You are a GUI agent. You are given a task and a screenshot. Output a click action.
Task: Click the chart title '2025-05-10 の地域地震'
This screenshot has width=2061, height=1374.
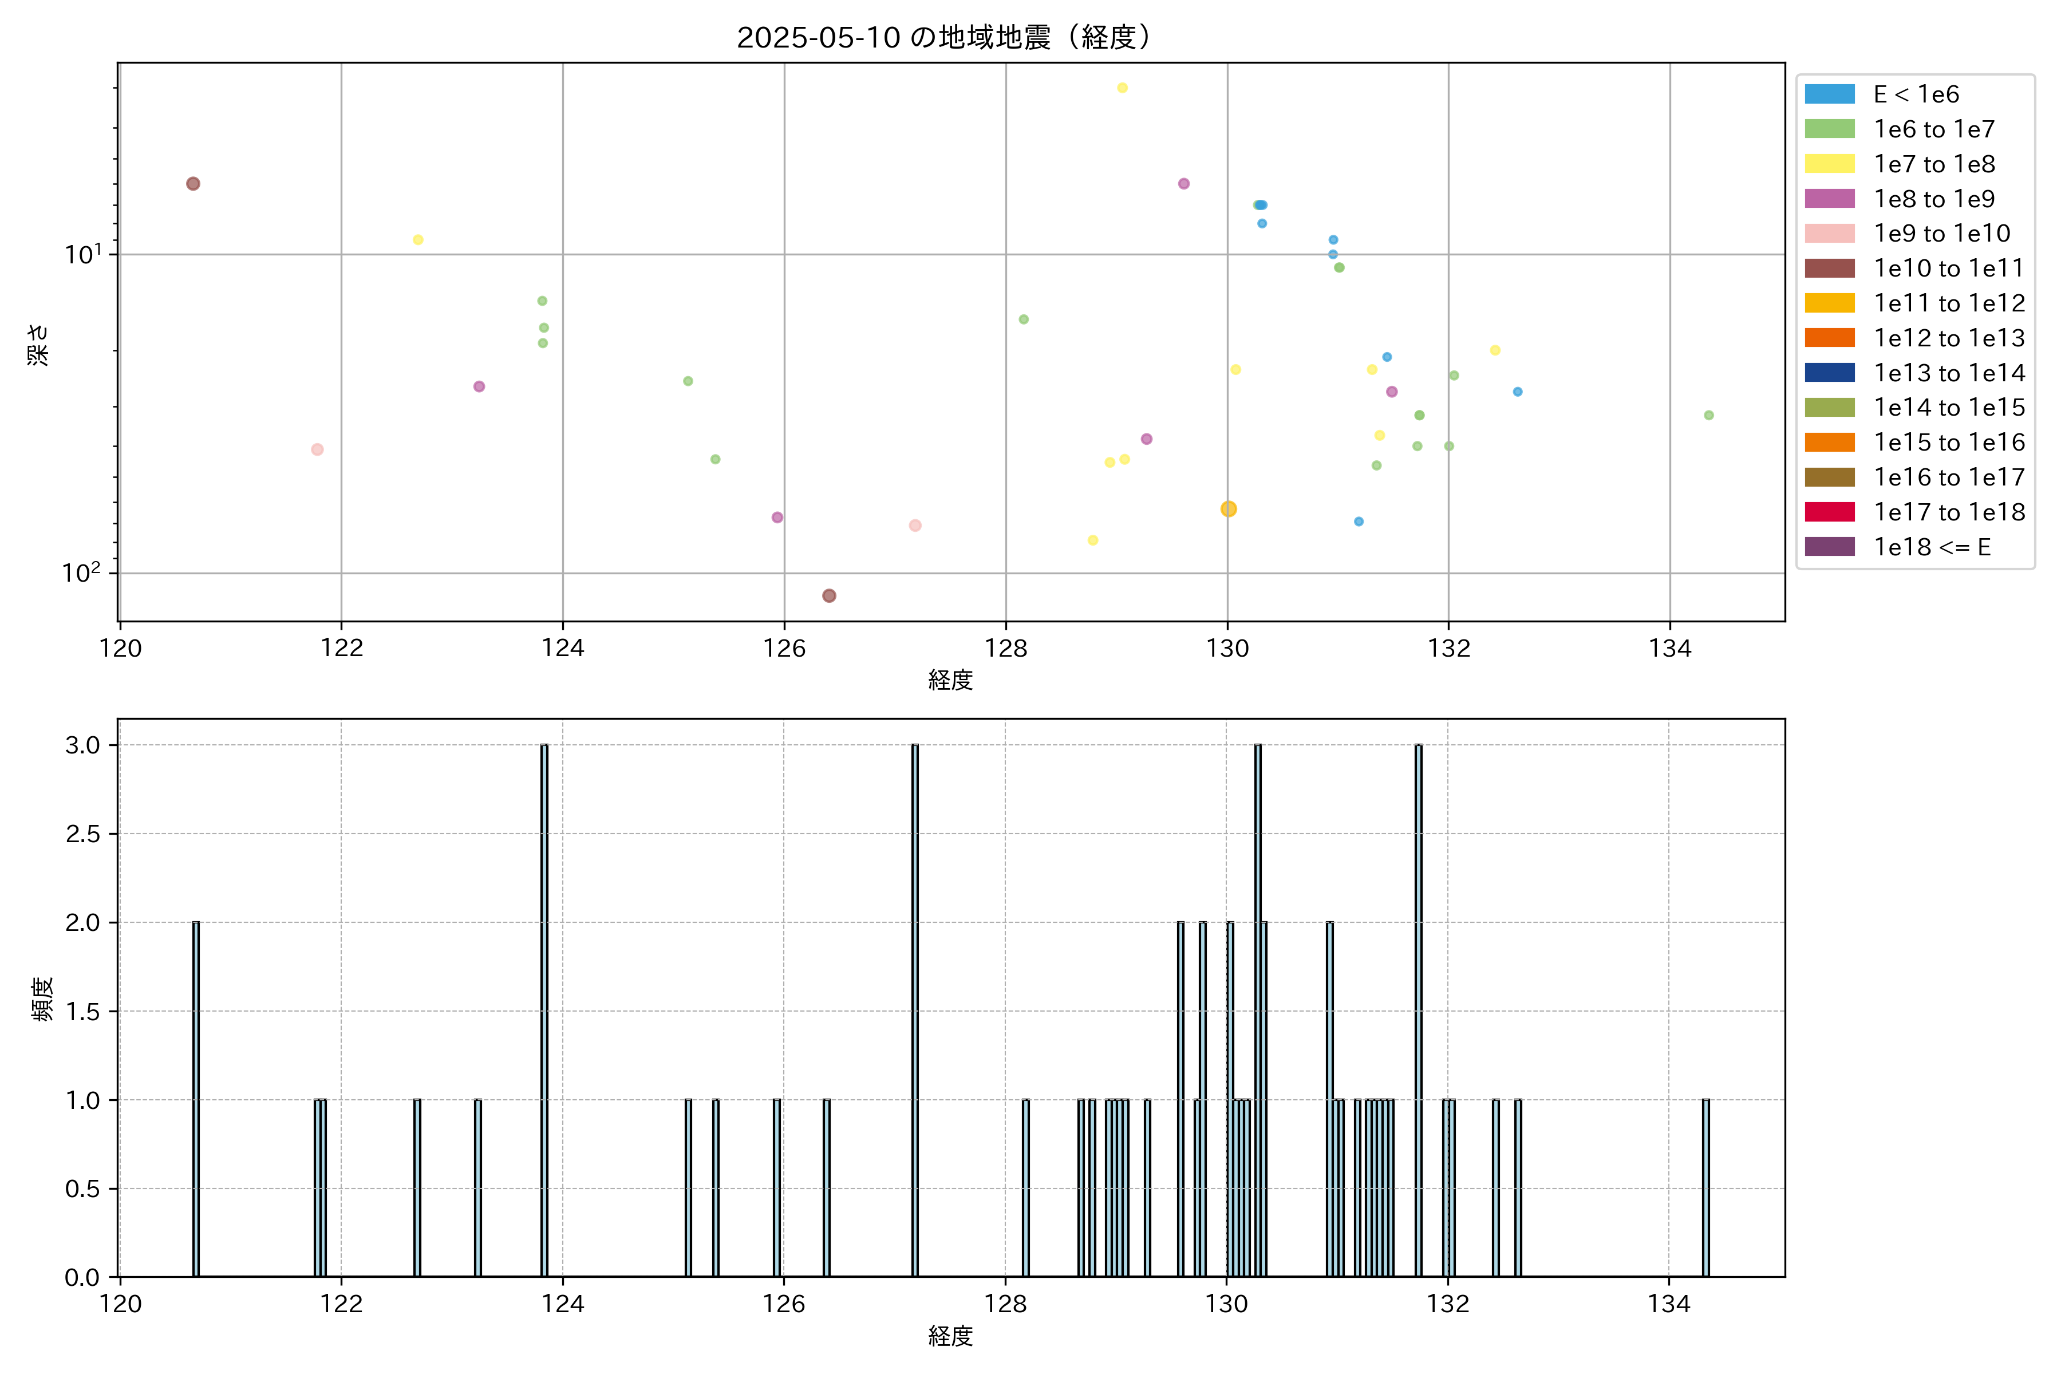pos(943,38)
